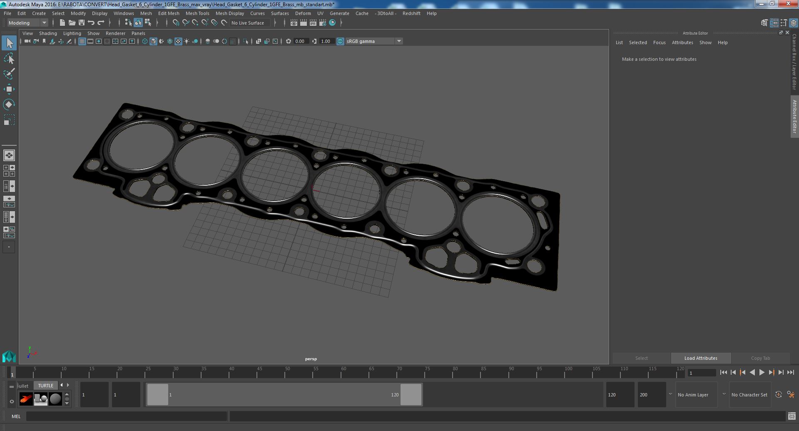Toggle color management ON button
799x431 pixels.
click(340, 41)
